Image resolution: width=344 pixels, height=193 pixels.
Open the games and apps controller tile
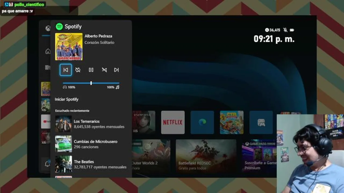coord(261,122)
